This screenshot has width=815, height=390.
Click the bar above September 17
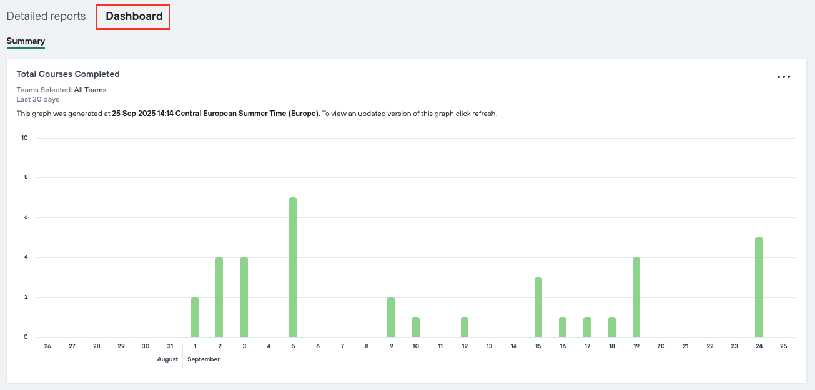587,327
